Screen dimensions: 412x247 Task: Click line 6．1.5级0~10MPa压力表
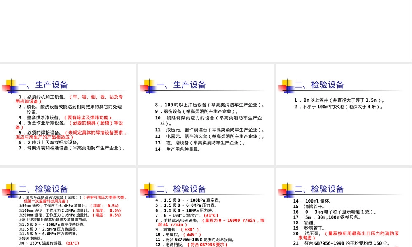pyautogui.click(x=185, y=210)
